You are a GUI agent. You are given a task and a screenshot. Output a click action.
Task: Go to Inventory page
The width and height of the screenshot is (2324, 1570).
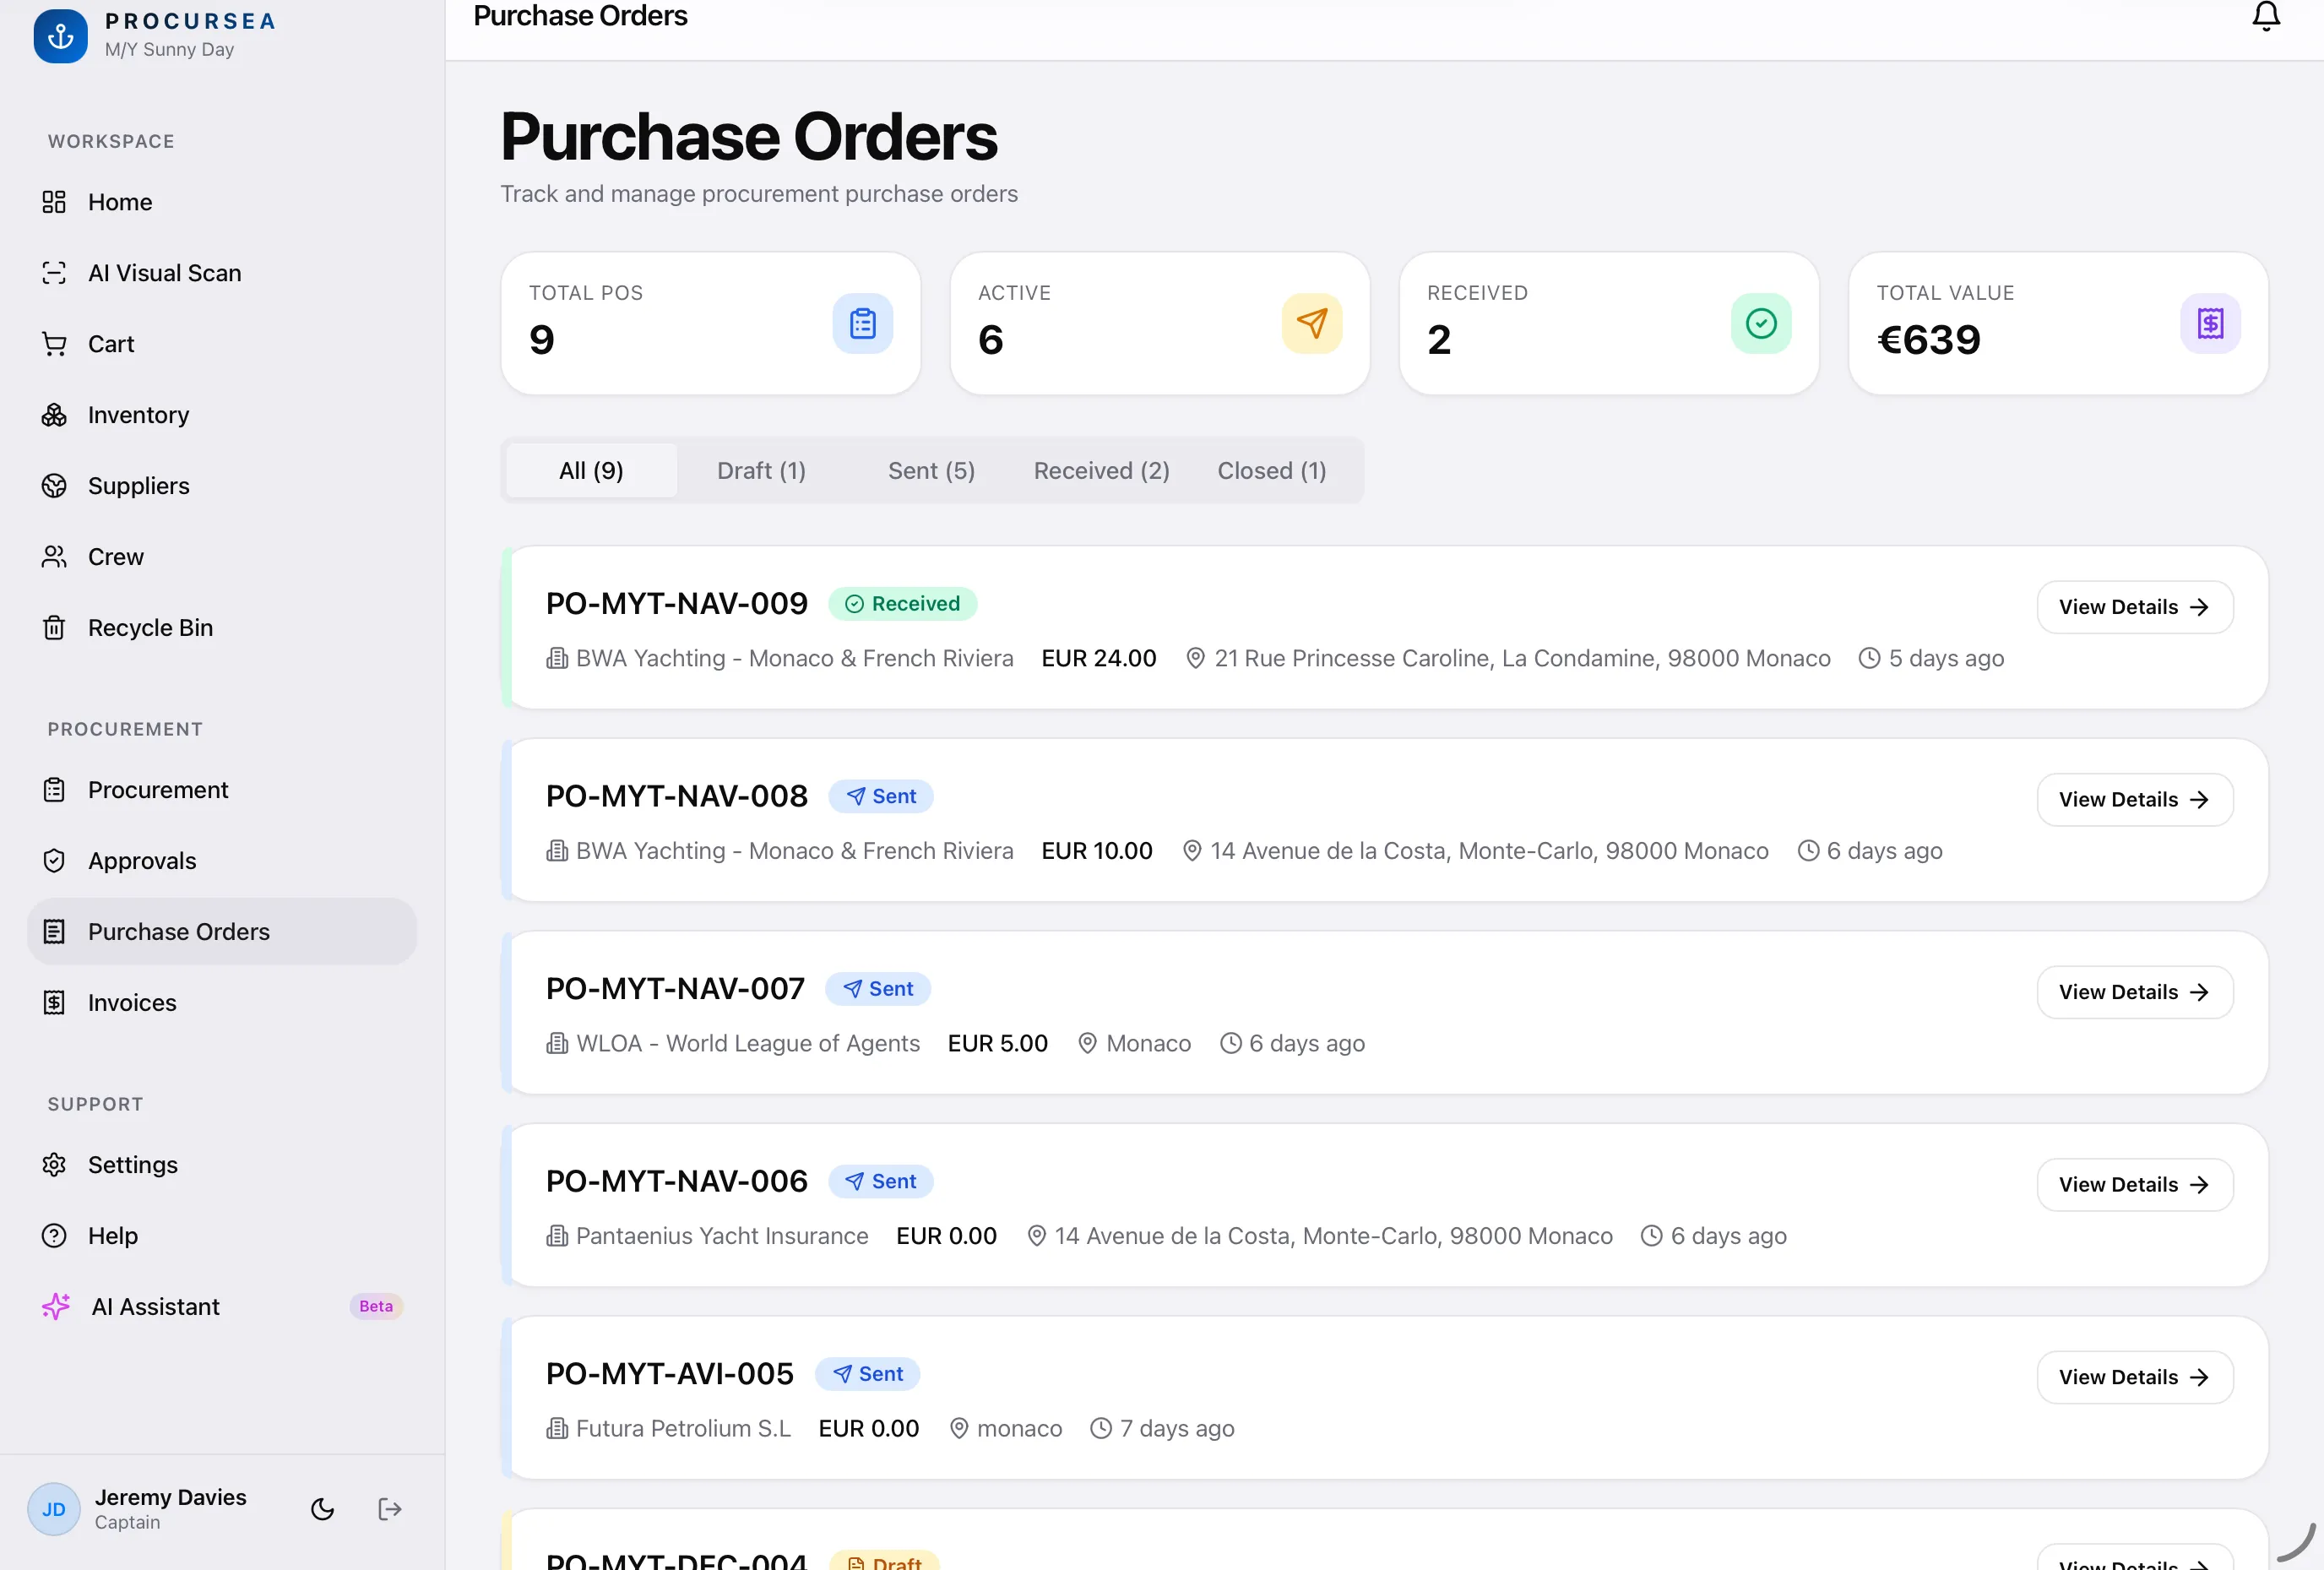tap(222, 415)
